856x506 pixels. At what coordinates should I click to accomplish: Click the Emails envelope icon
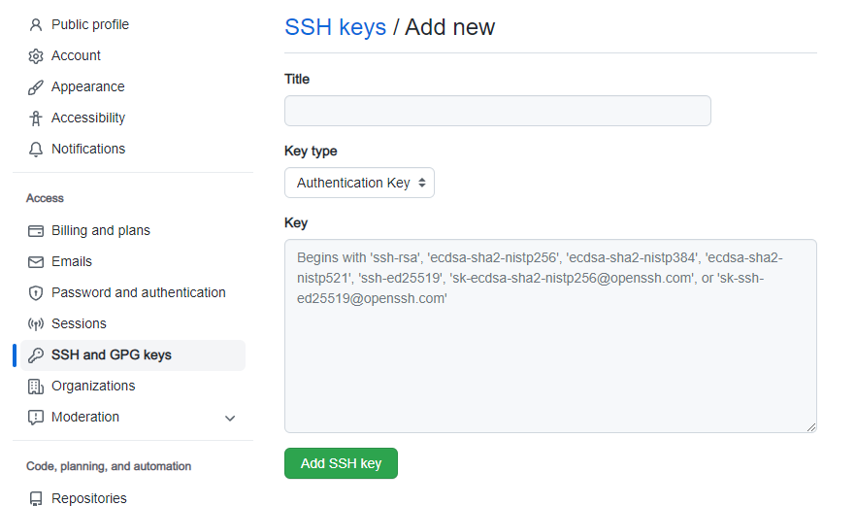coord(36,261)
